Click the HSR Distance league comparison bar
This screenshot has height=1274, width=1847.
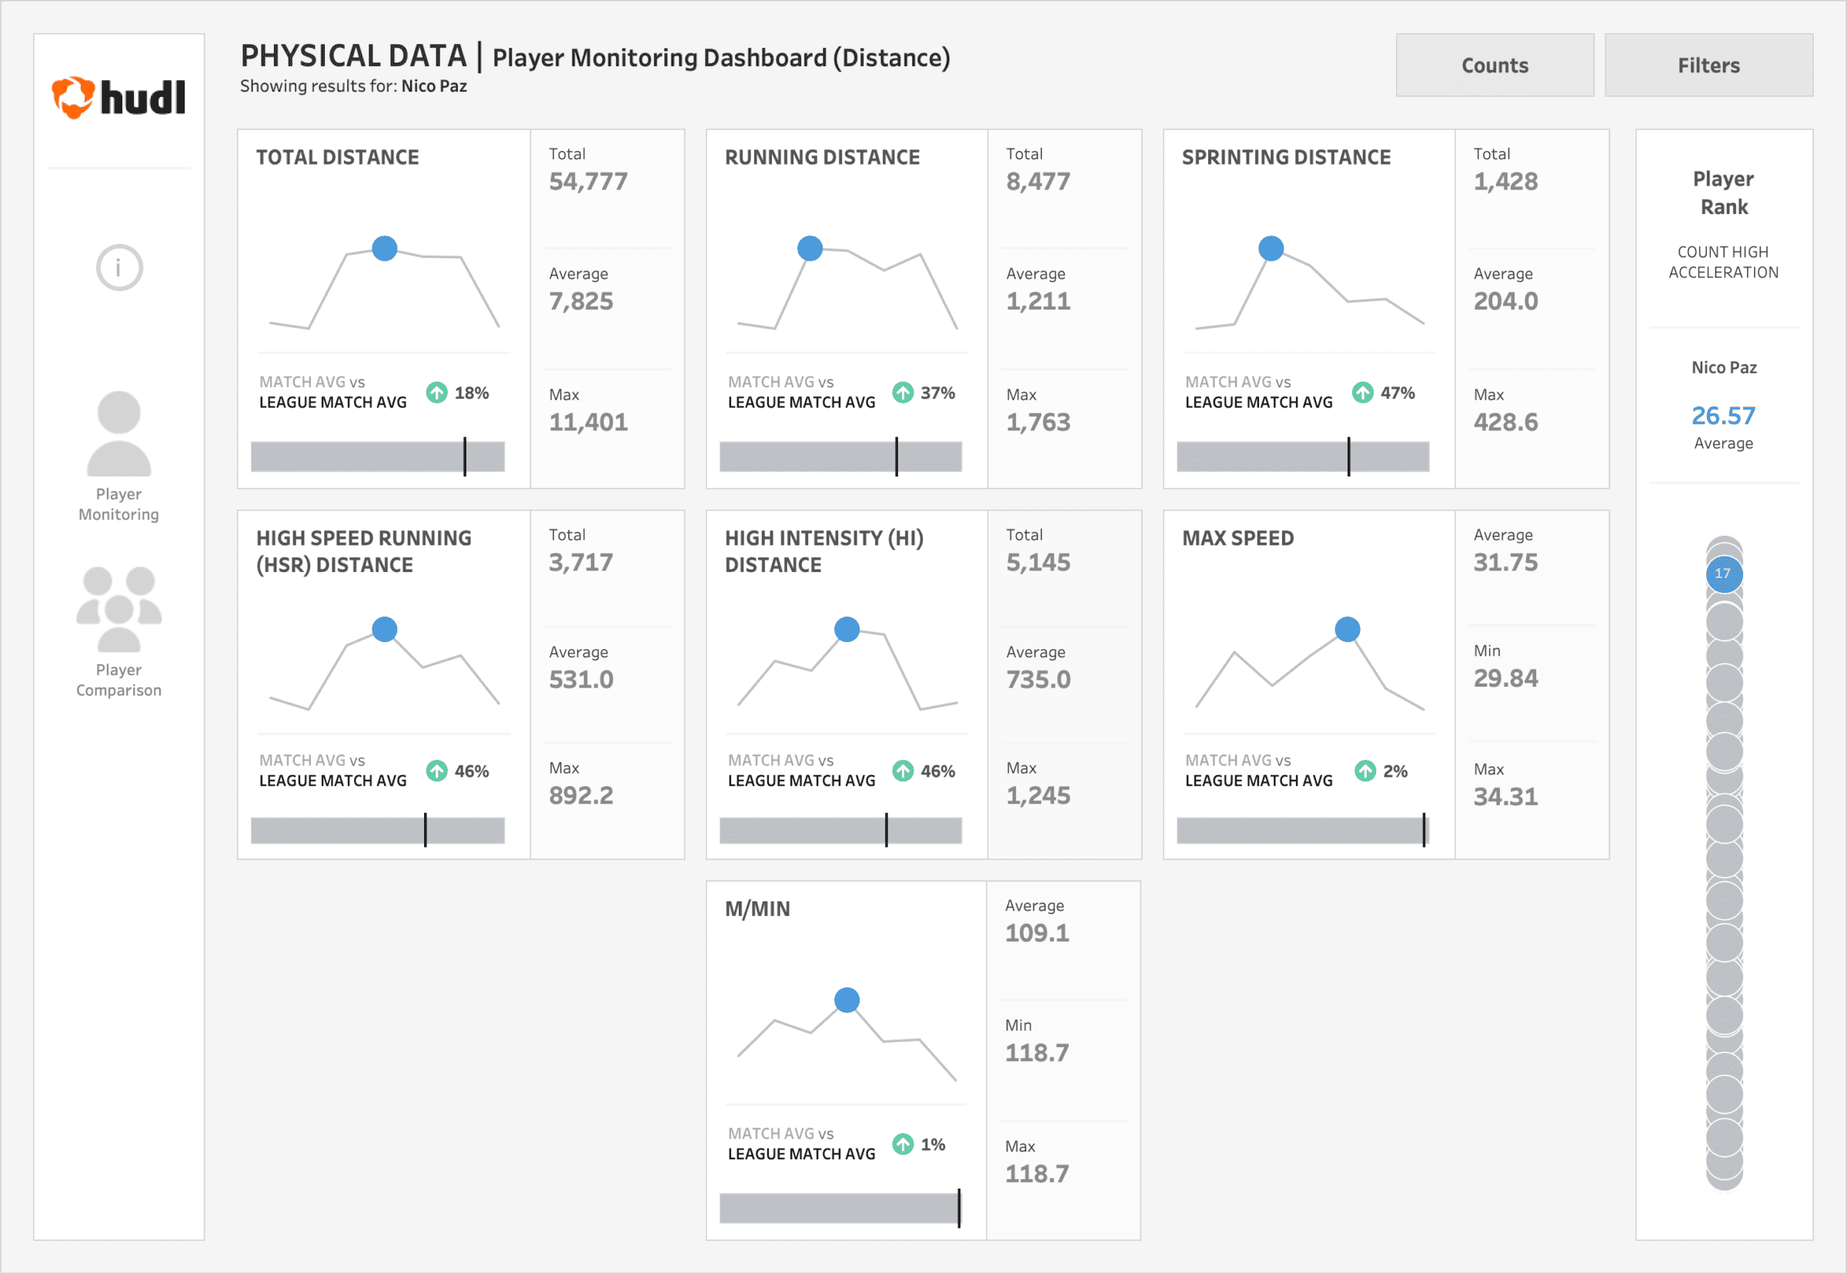(377, 830)
